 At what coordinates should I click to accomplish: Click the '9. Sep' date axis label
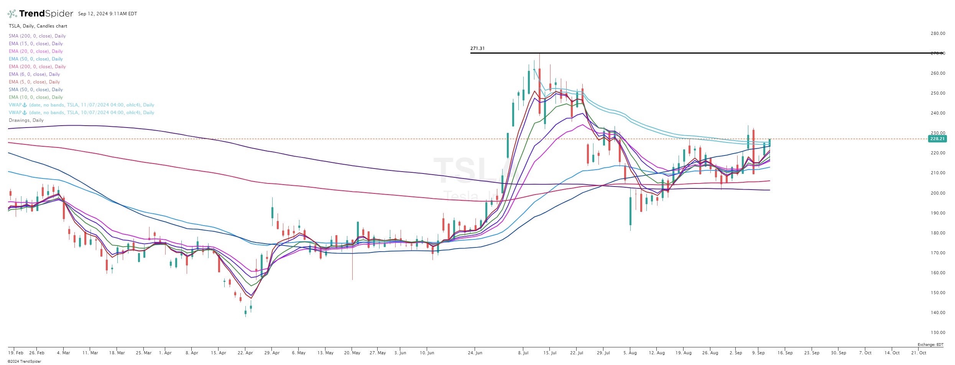pyautogui.click(x=758, y=353)
